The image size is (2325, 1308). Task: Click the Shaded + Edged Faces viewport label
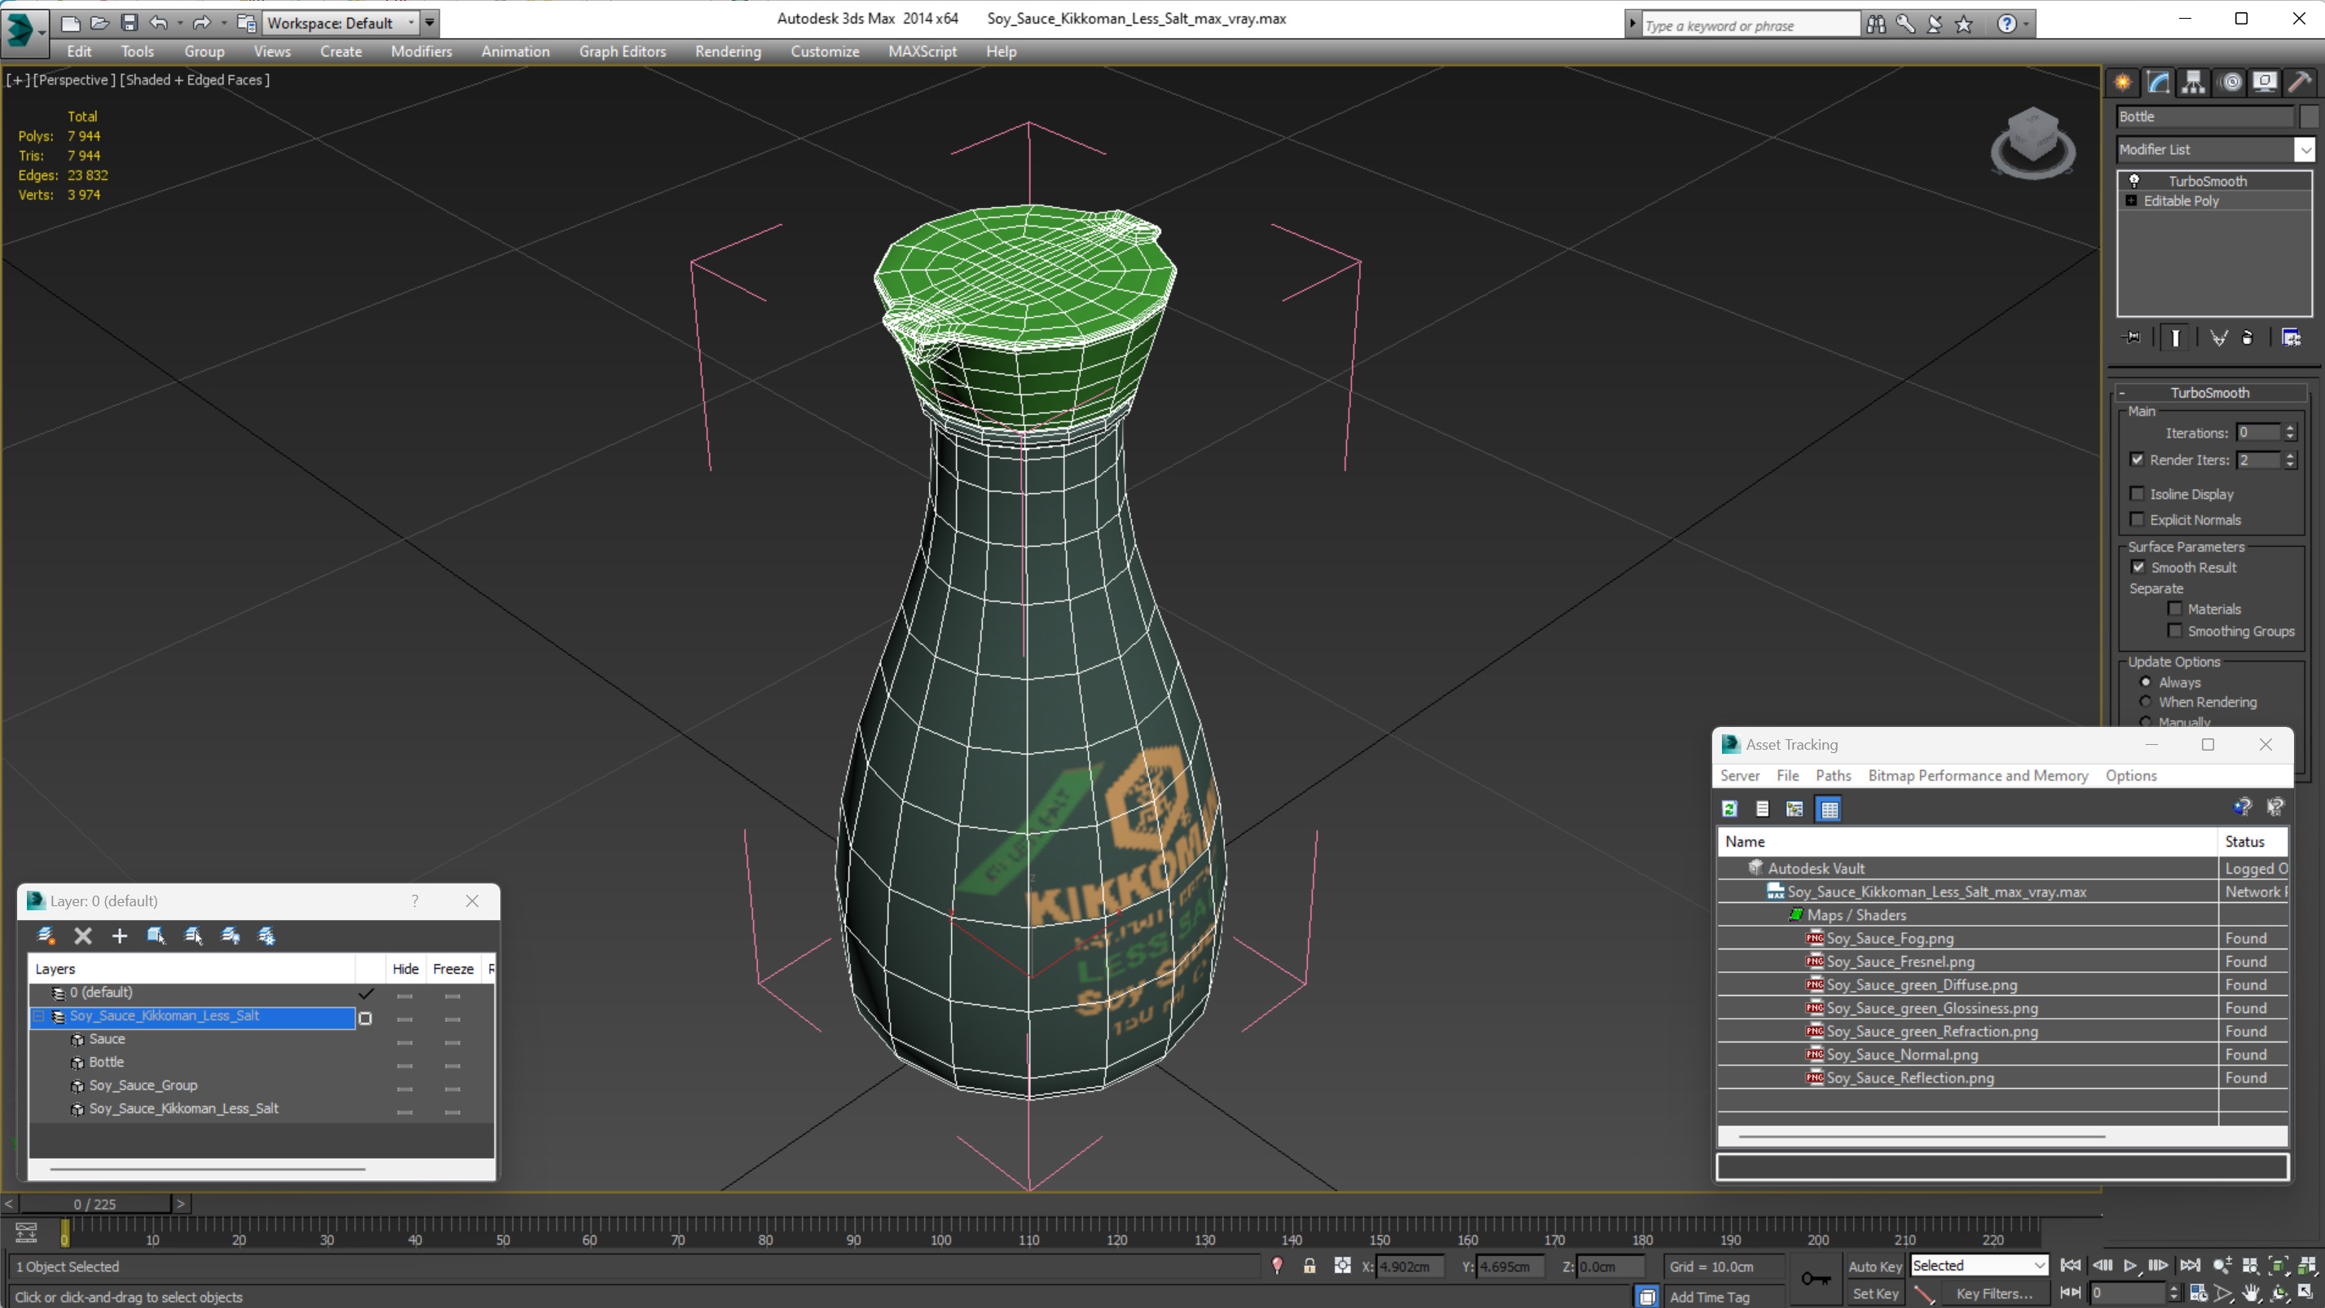pyautogui.click(x=195, y=81)
